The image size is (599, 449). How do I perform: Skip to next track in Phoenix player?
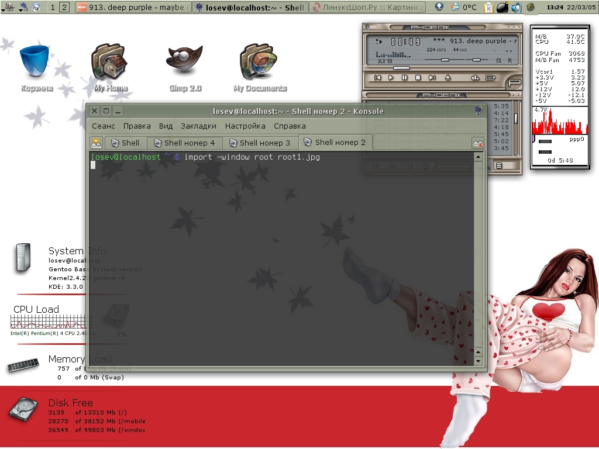click(x=432, y=78)
